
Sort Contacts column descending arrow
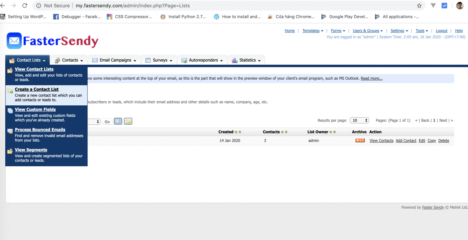pyautogui.click(x=286, y=132)
